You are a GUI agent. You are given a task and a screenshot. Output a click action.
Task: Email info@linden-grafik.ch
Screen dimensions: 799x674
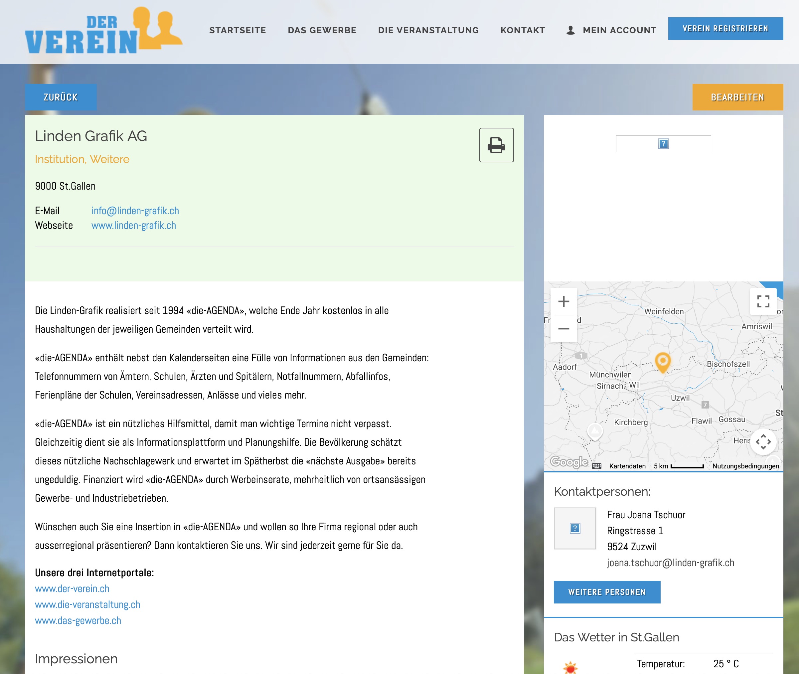[x=135, y=211]
